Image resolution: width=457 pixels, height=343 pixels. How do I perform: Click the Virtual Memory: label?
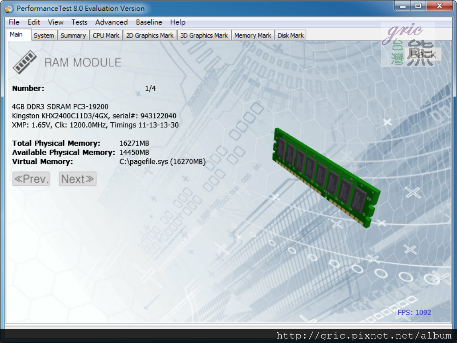point(42,162)
